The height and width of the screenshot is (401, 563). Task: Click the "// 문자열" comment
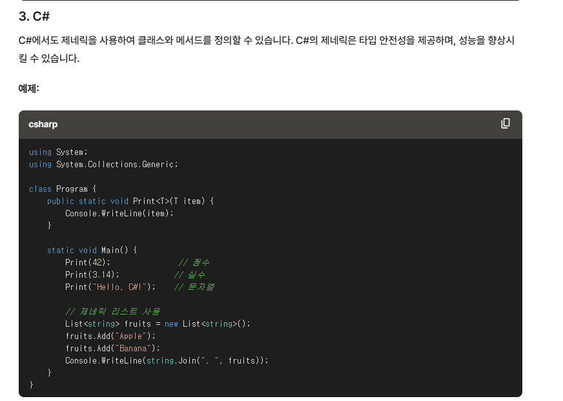pyautogui.click(x=194, y=287)
